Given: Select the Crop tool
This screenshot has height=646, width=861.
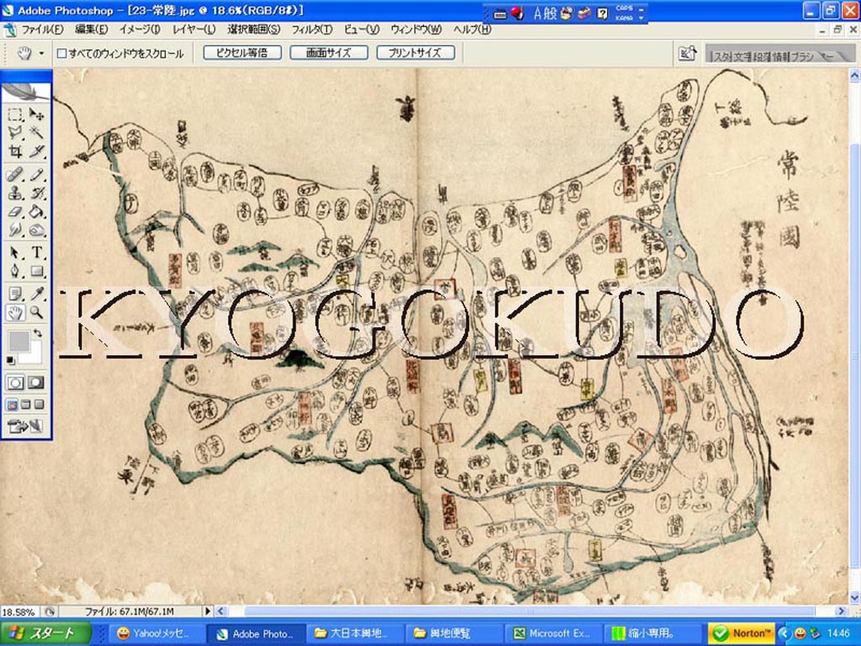Looking at the screenshot, I should [15, 151].
